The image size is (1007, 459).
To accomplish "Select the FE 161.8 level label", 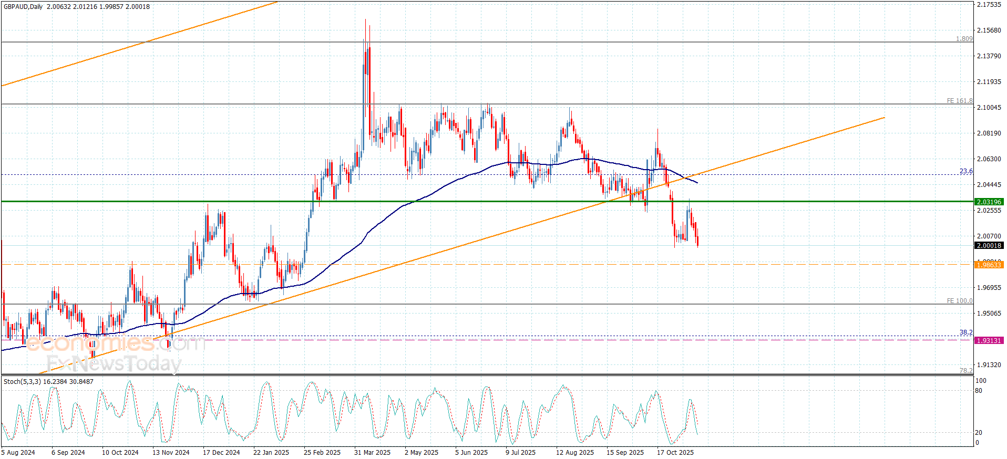I will (x=960, y=101).
